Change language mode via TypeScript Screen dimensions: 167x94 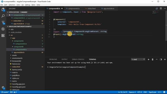click(152, 92)
